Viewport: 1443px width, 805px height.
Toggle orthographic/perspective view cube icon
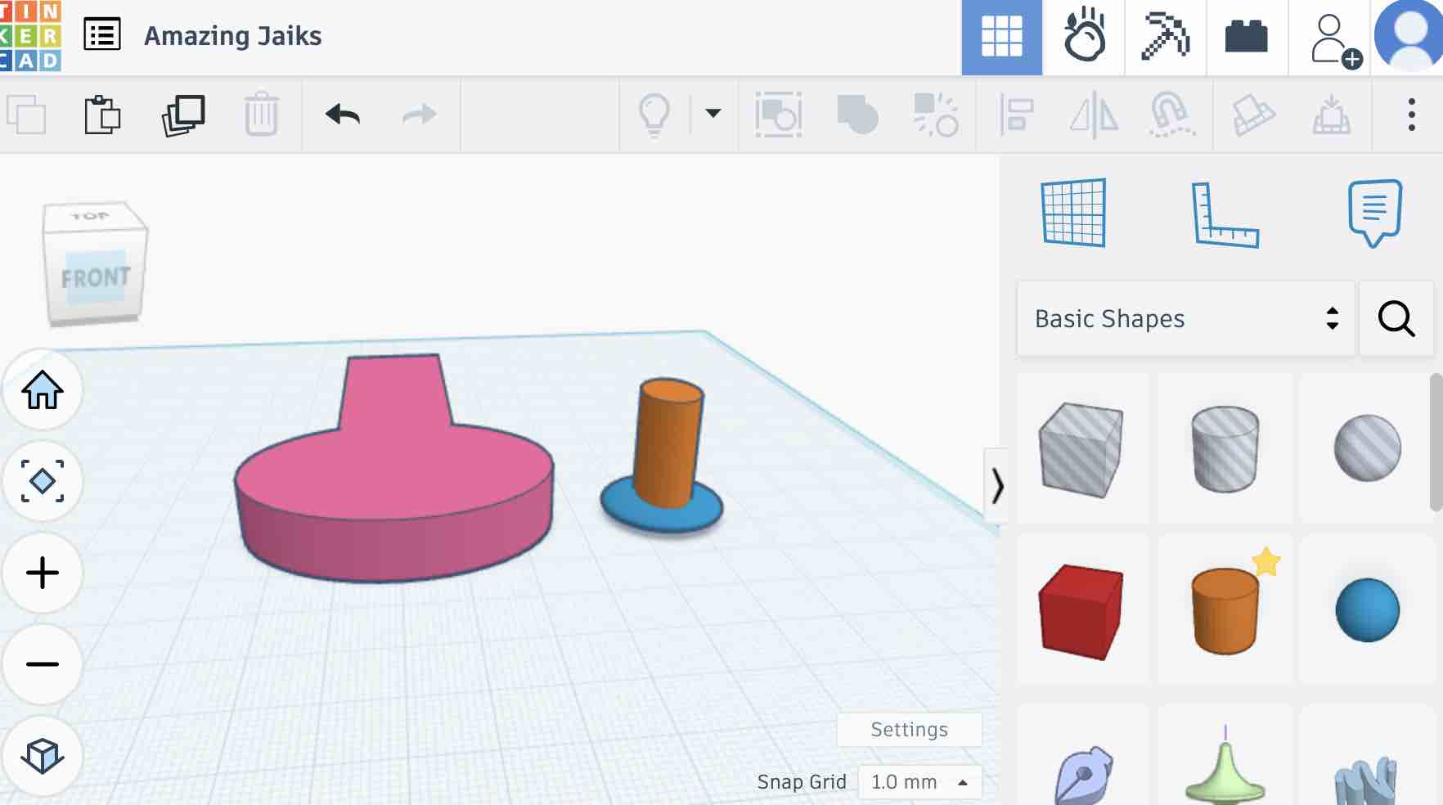[43, 756]
